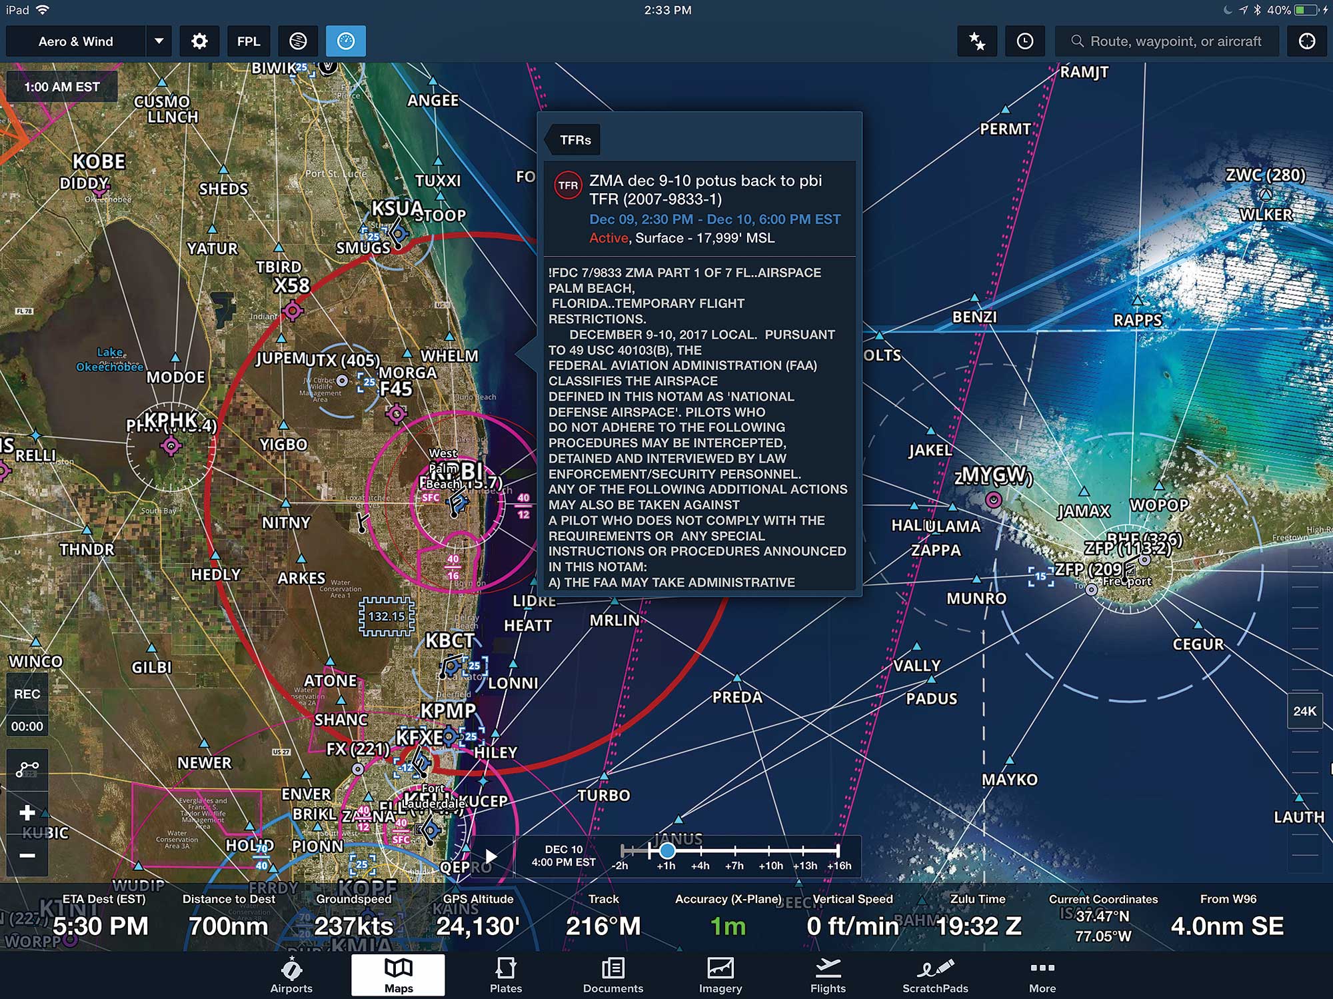Open the FPL flight plan editor
Image resolution: width=1333 pixels, height=999 pixels.
(x=249, y=41)
